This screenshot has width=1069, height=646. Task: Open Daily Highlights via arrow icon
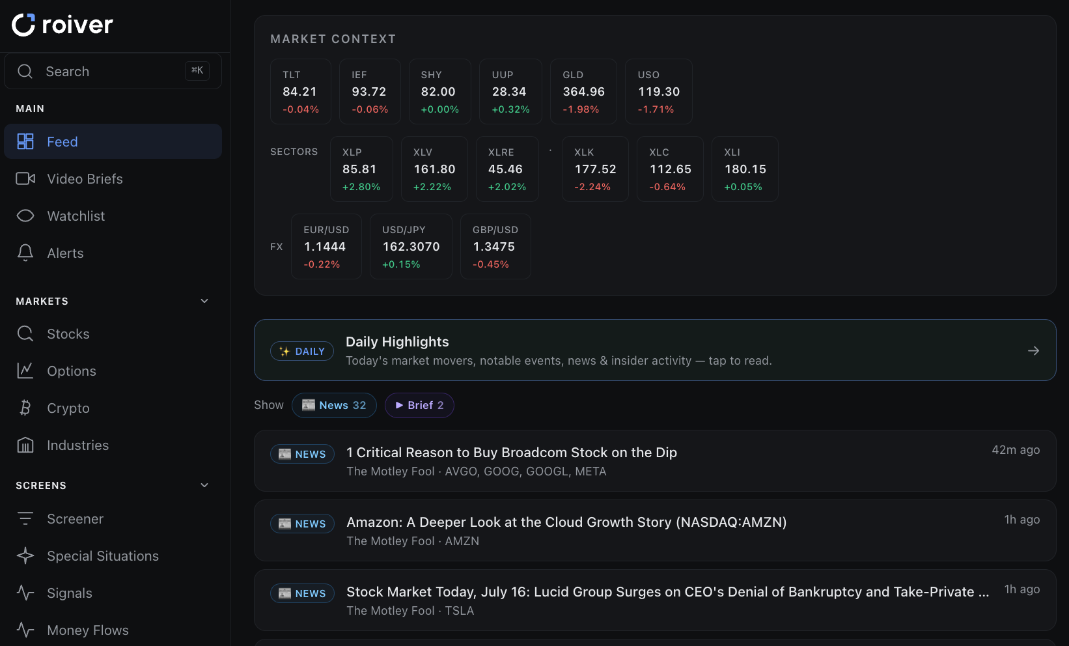coord(1033,350)
